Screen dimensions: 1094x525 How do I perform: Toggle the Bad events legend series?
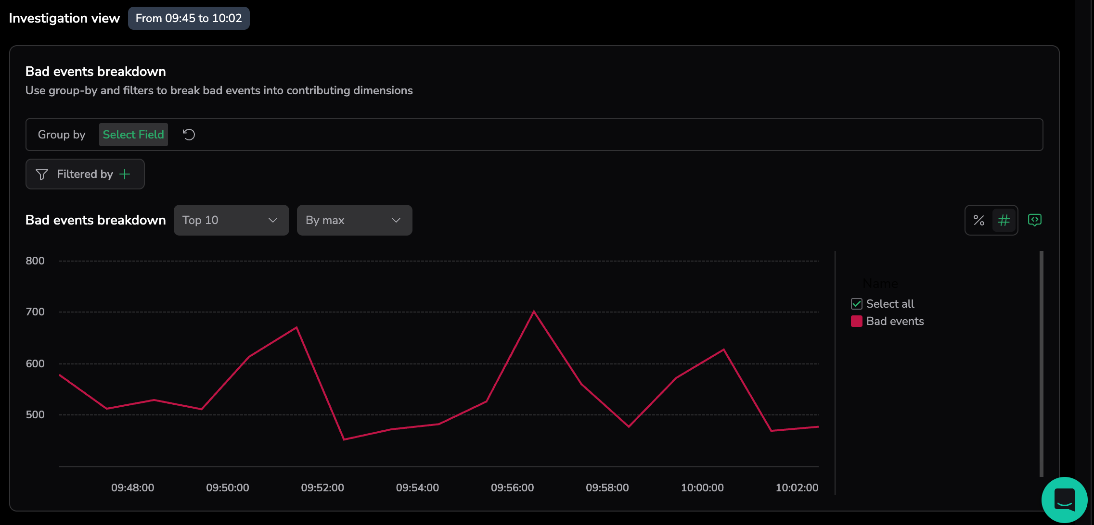pos(857,321)
